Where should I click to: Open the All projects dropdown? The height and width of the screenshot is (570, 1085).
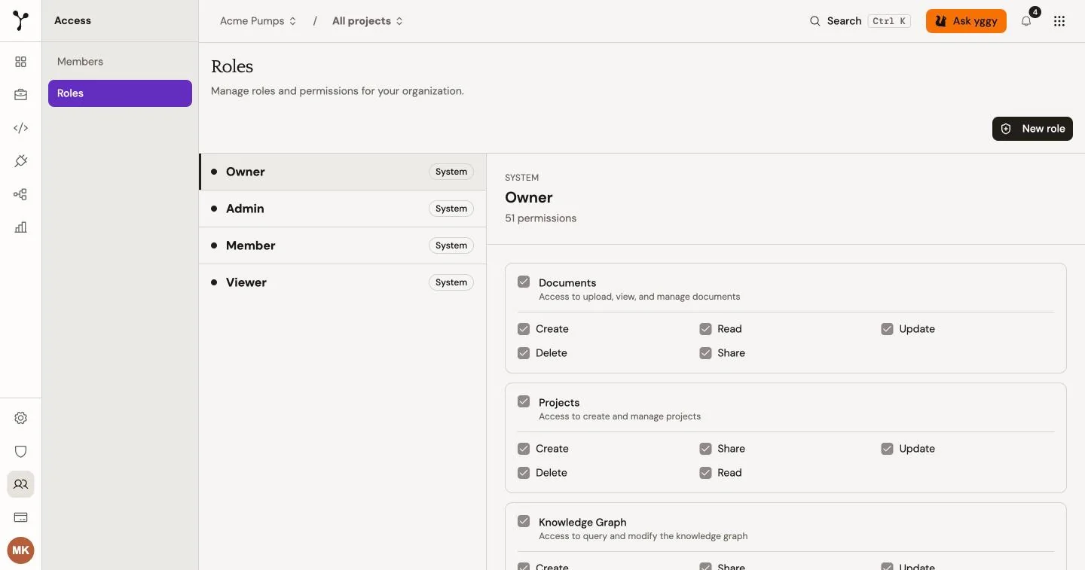click(x=368, y=21)
